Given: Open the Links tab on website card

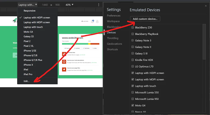Looking at the screenshot, I should click(95, 48).
